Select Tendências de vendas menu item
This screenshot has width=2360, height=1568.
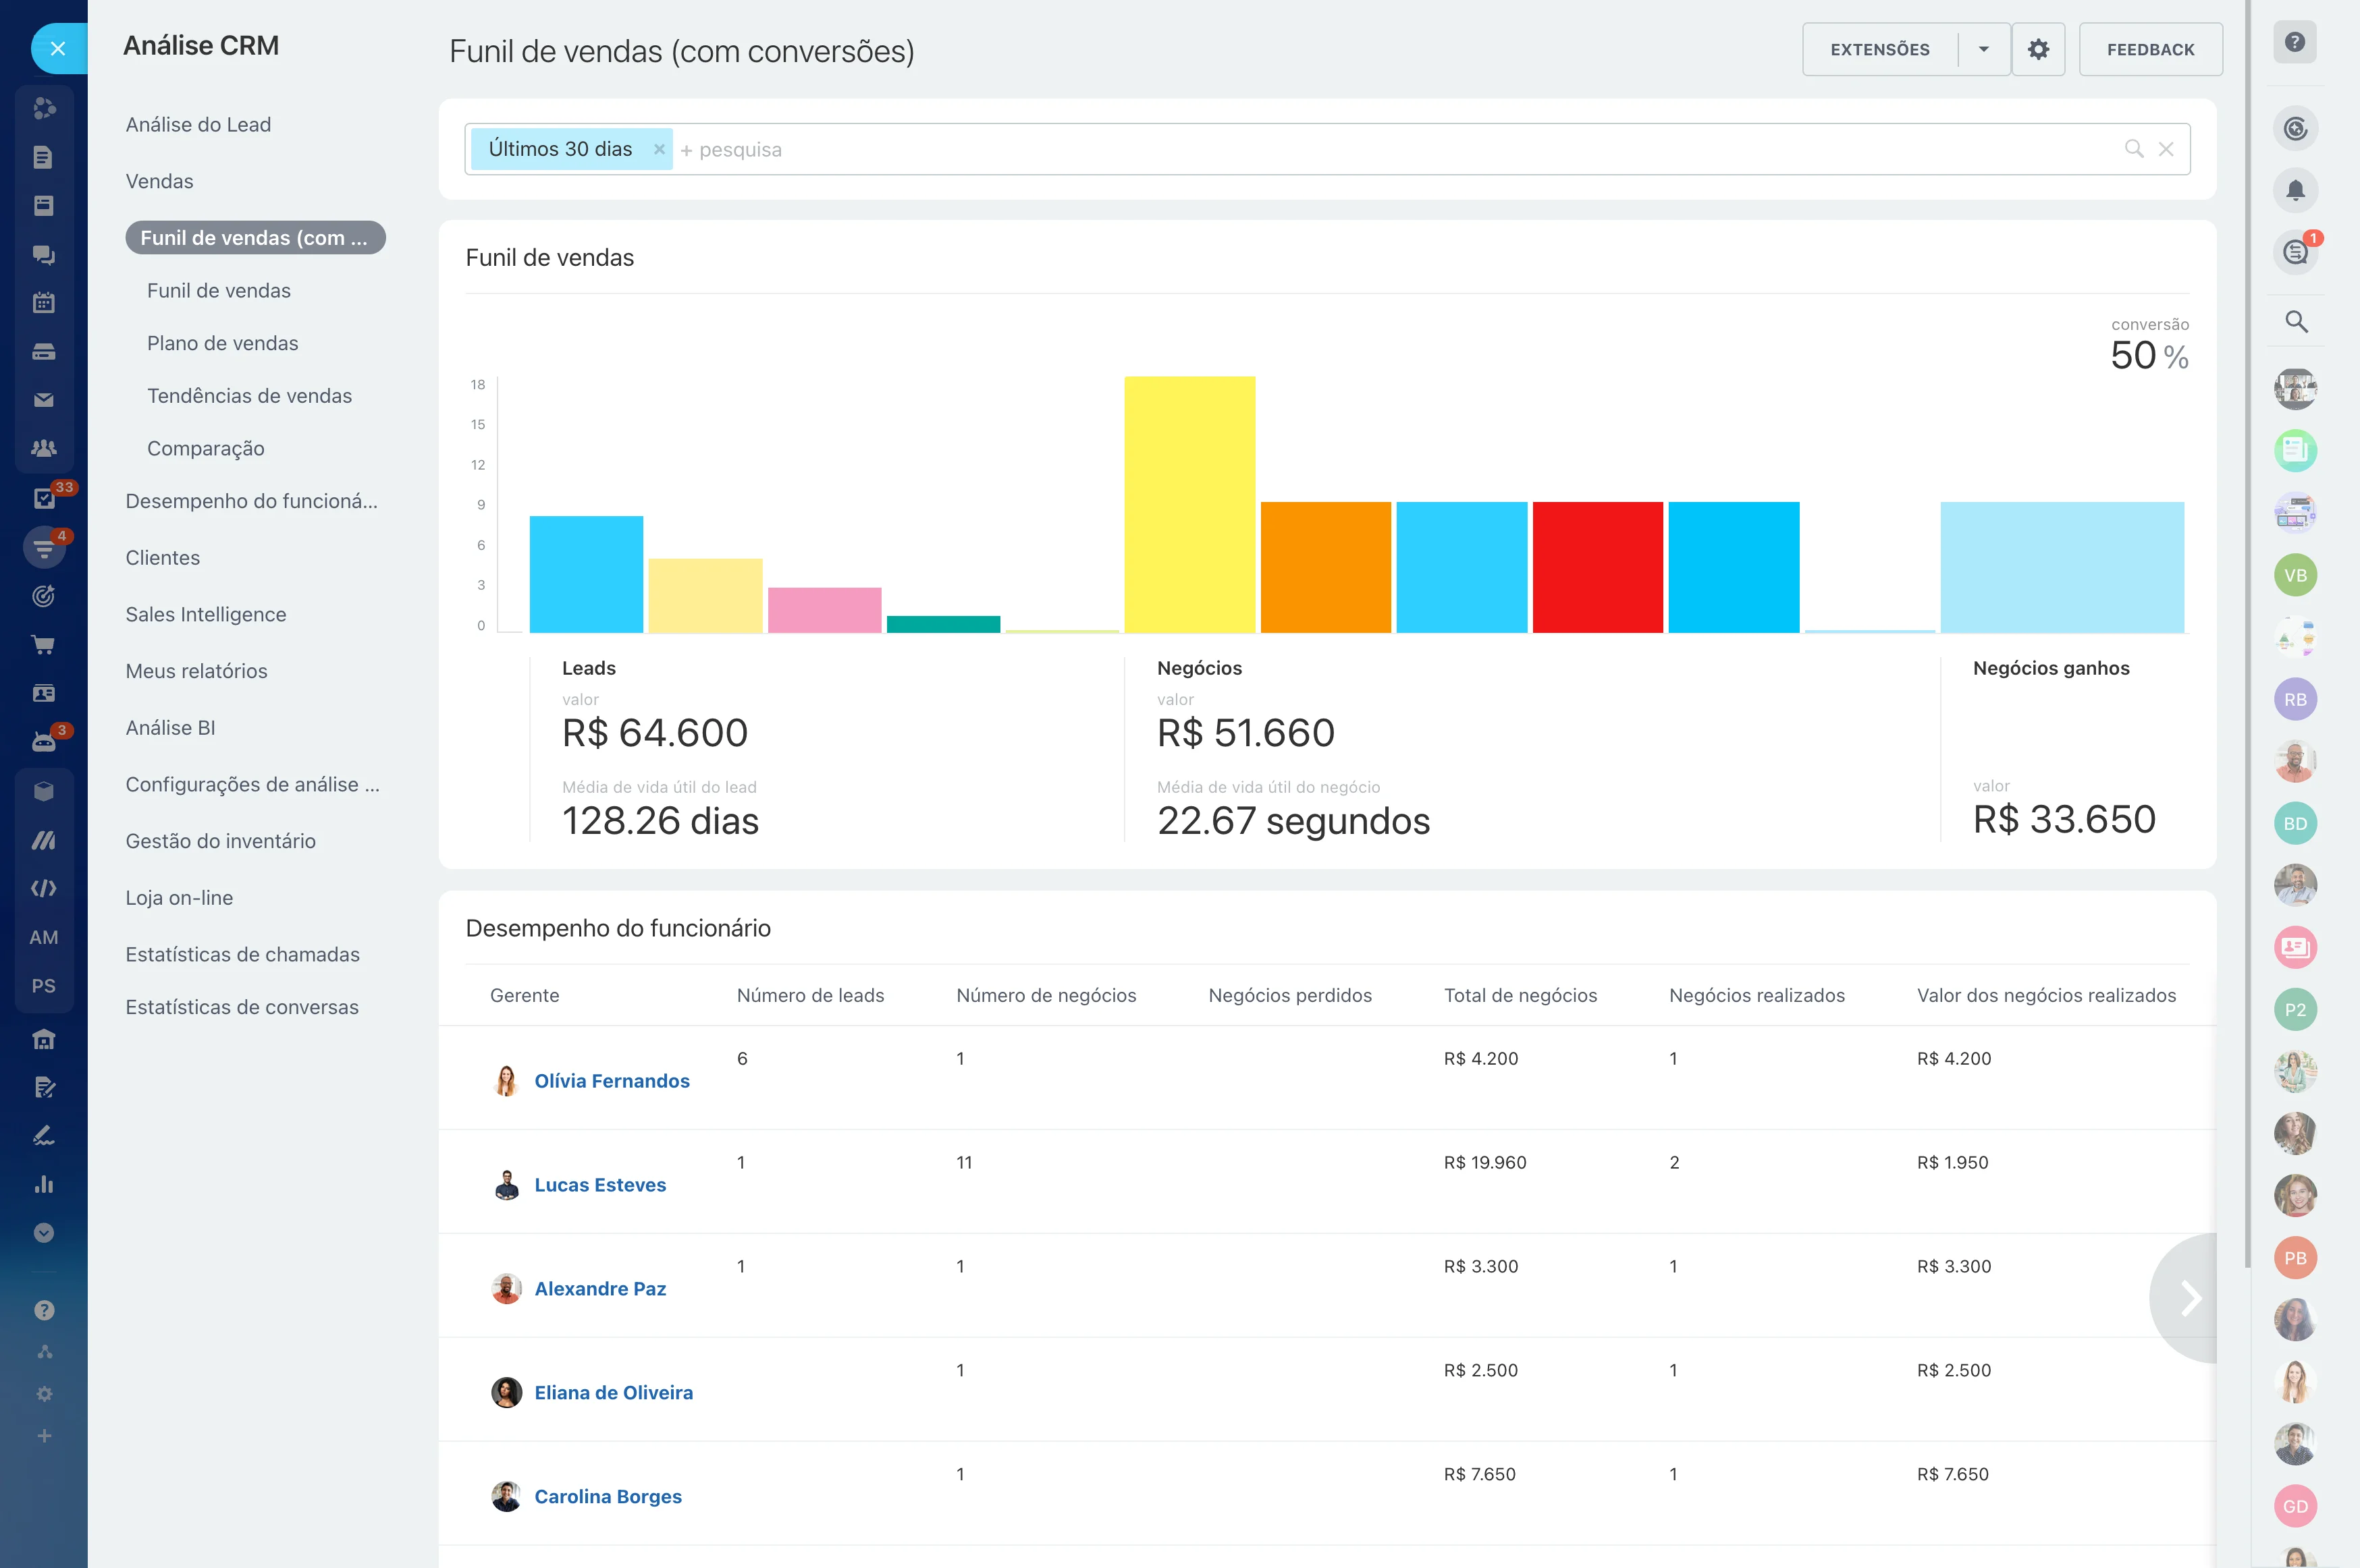[x=249, y=396]
